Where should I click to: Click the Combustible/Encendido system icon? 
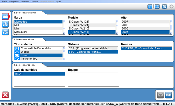coord(17,48)
